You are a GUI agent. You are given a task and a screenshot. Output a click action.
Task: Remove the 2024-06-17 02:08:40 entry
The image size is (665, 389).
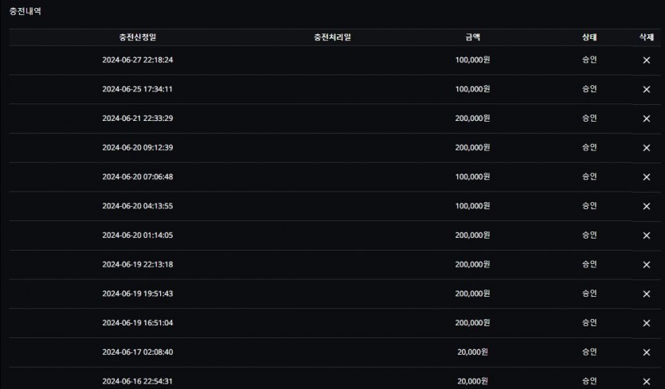pyautogui.click(x=647, y=352)
